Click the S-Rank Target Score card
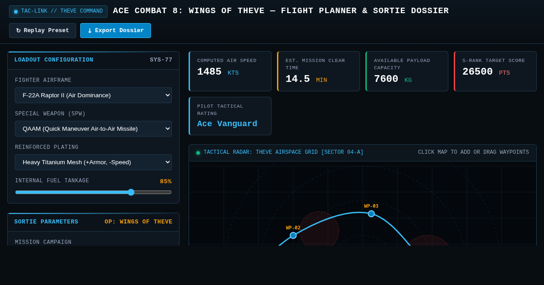Viewport: 544px width, 285px height. click(x=495, y=71)
